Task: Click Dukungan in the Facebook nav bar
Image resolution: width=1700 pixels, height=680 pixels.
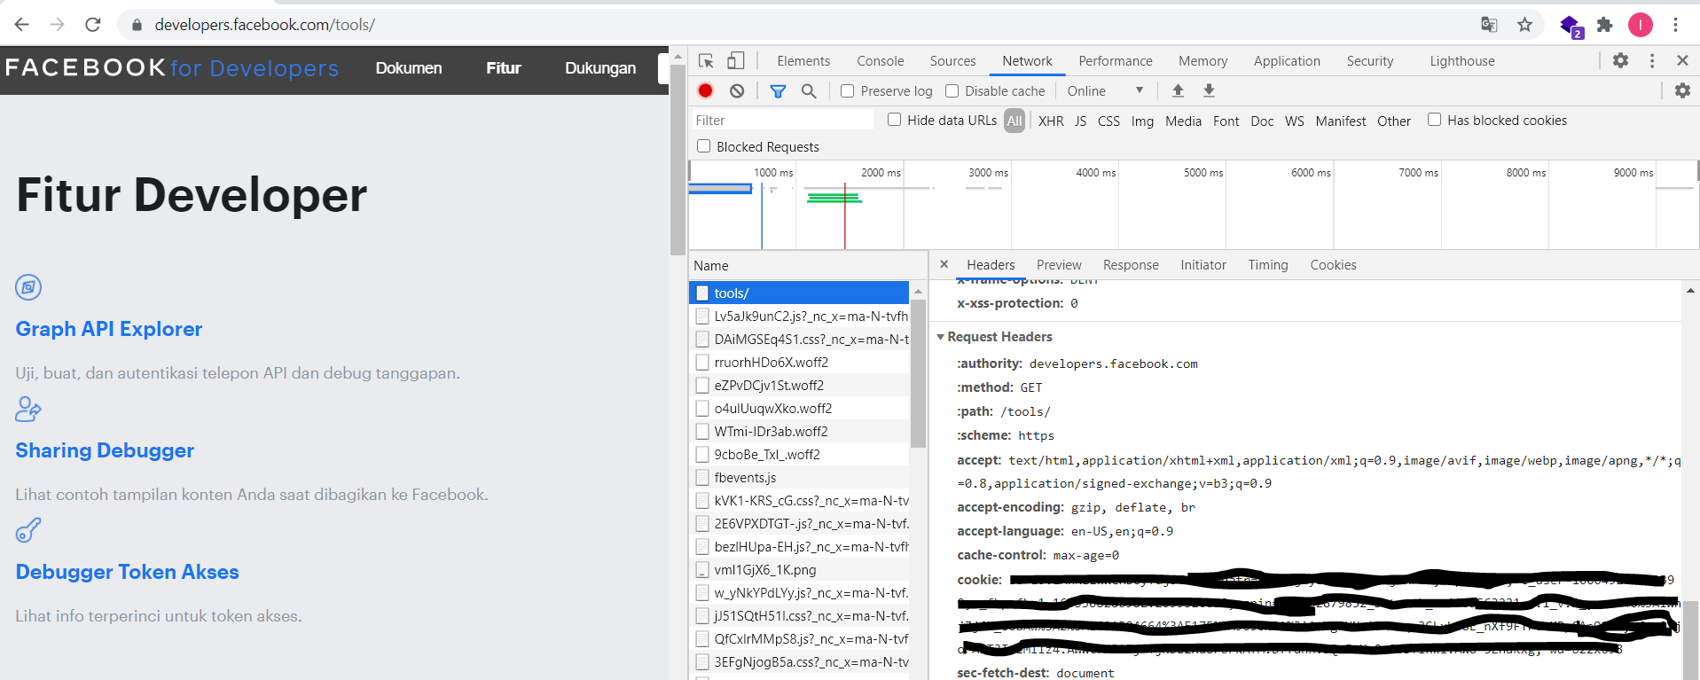Action: click(x=600, y=68)
